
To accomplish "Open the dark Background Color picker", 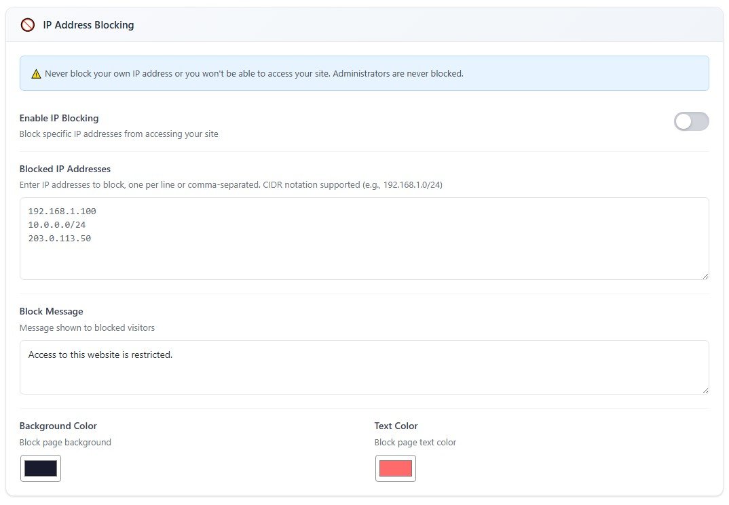I will pos(40,468).
